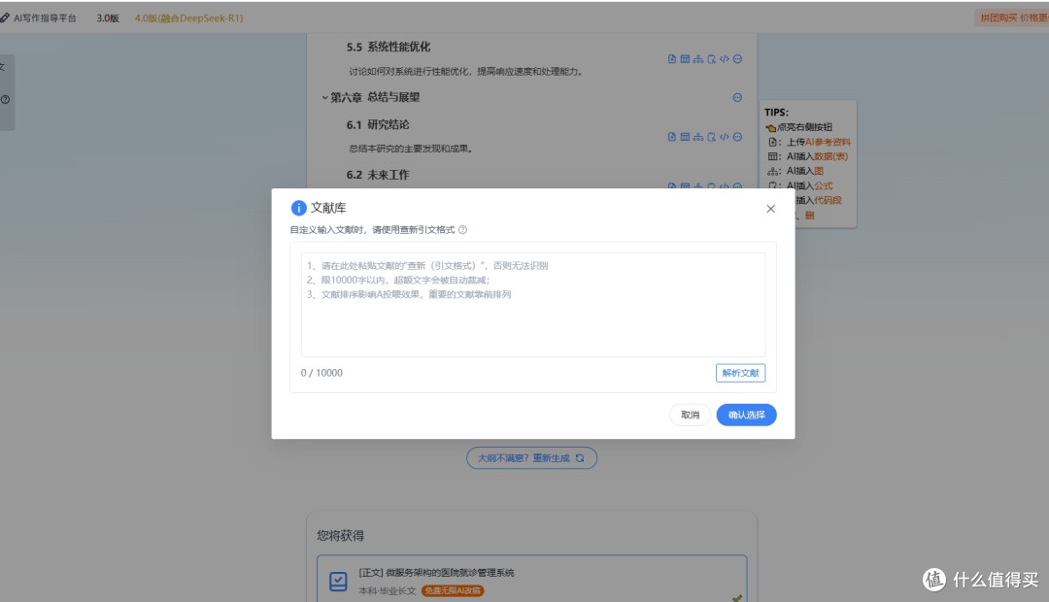Viewport: 1049px width, 602px height.
Task: Insert AI formula in 6.1 研究结论
Action: [x=711, y=137]
